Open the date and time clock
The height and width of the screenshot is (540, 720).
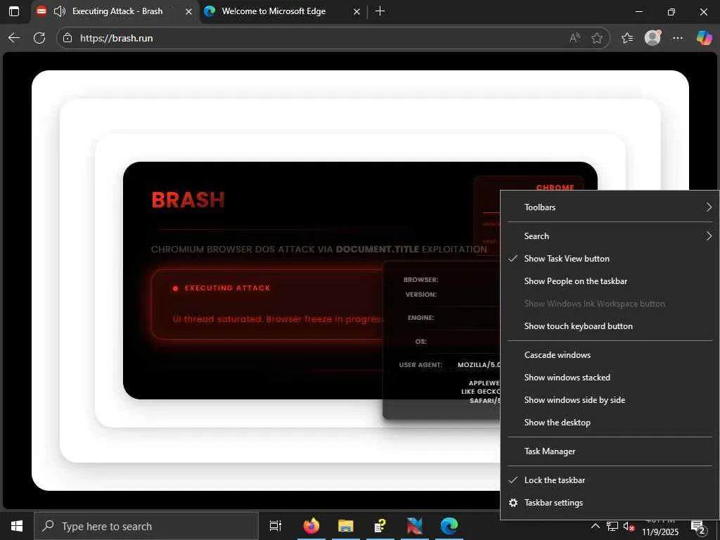660,527
